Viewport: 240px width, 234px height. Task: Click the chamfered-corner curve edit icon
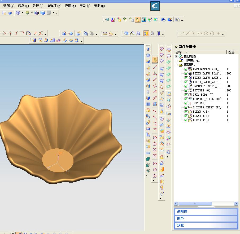(x=28, y=33)
